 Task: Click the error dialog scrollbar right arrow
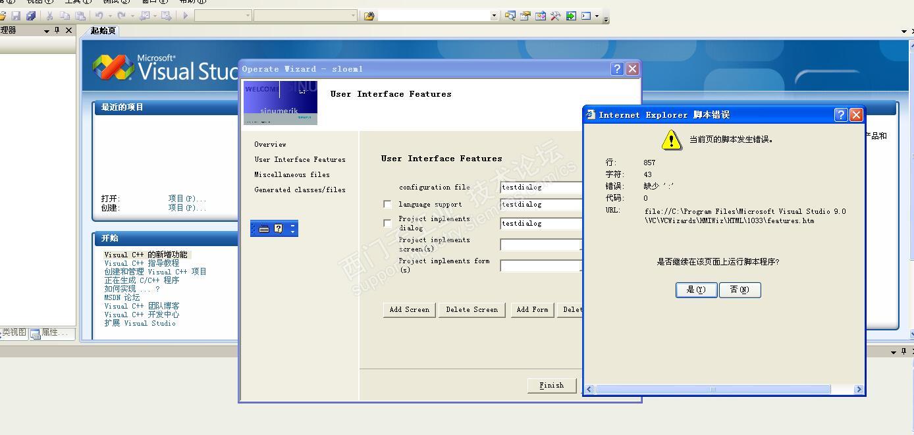click(x=858, y=389)
